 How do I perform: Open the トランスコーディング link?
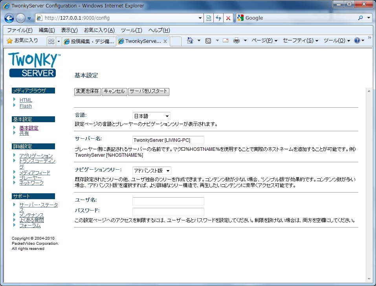[37, 164]
